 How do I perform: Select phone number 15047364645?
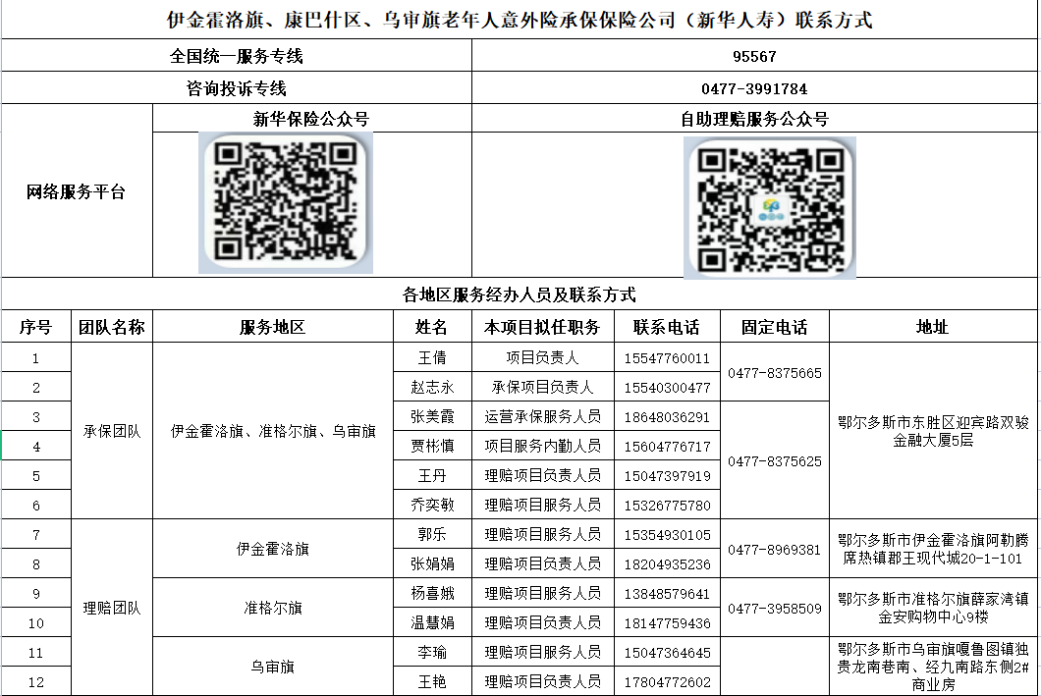coord(667,653)
